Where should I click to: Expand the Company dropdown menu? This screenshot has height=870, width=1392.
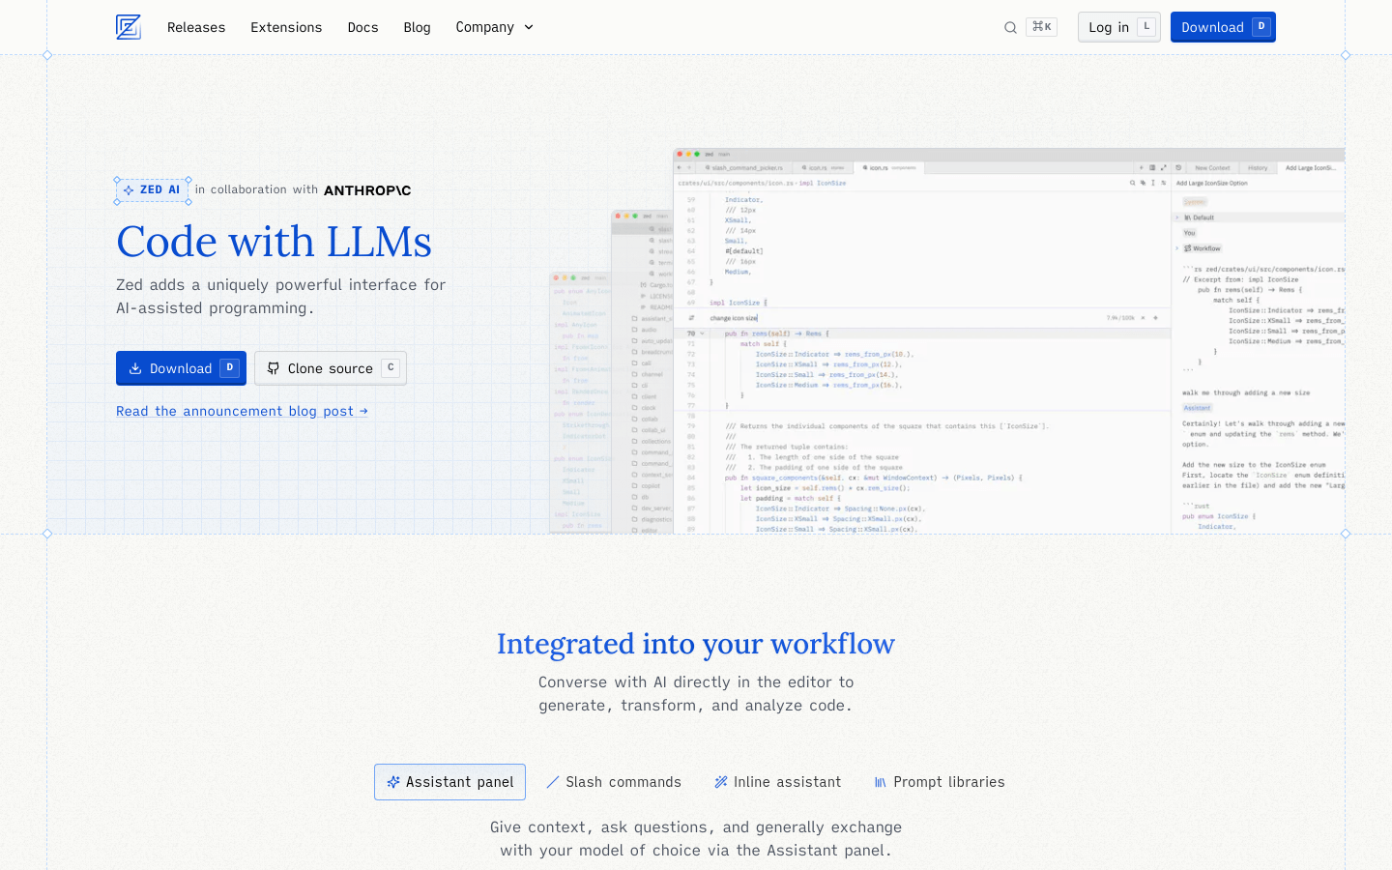tap(495, 27)
